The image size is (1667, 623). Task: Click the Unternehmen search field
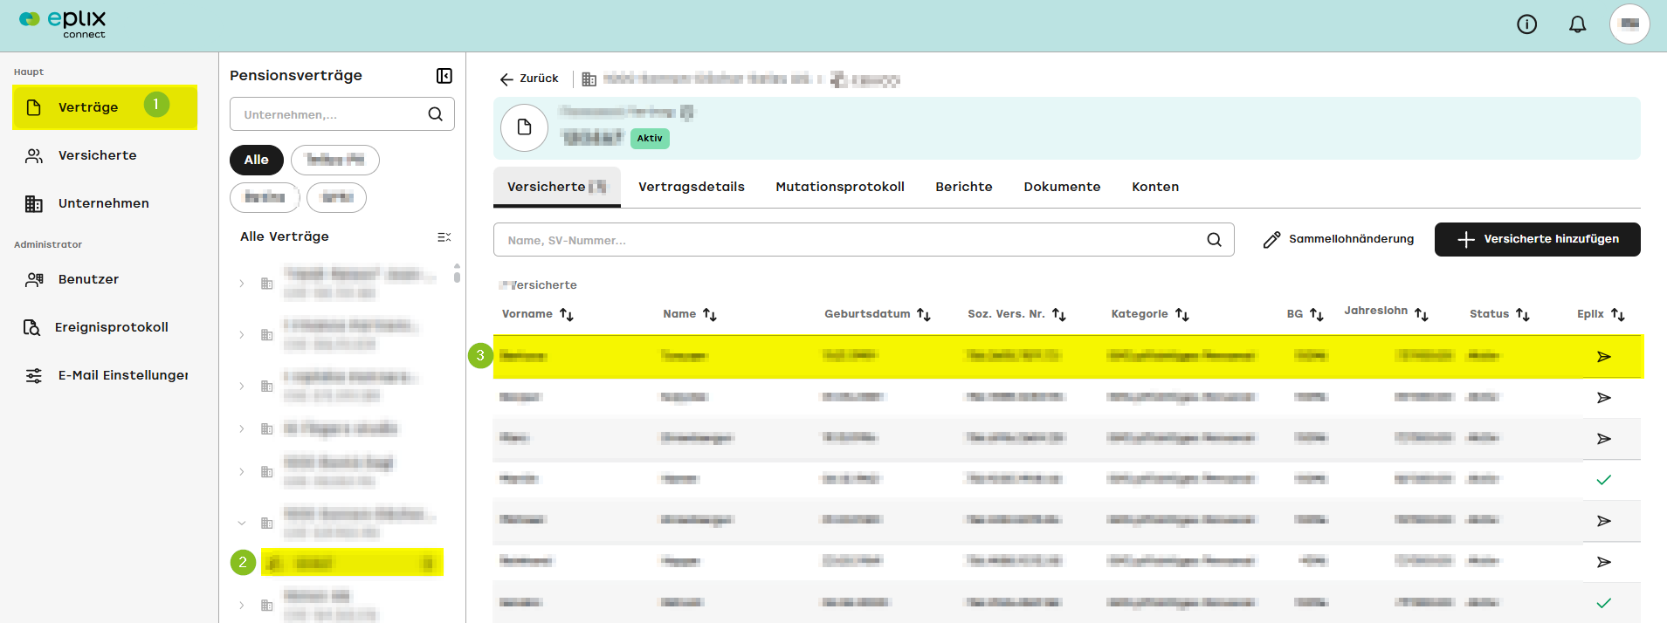click(x=341, y=114)
